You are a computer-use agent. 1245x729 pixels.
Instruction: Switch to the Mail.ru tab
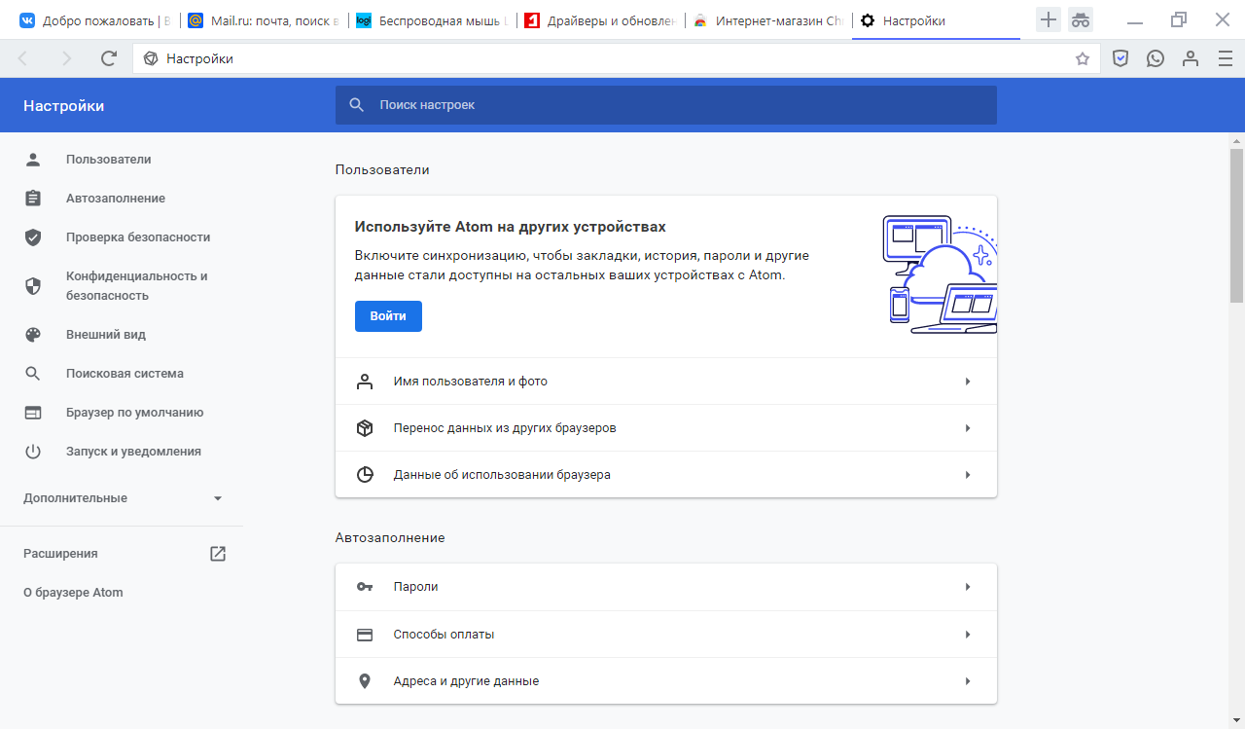(264, 20)
